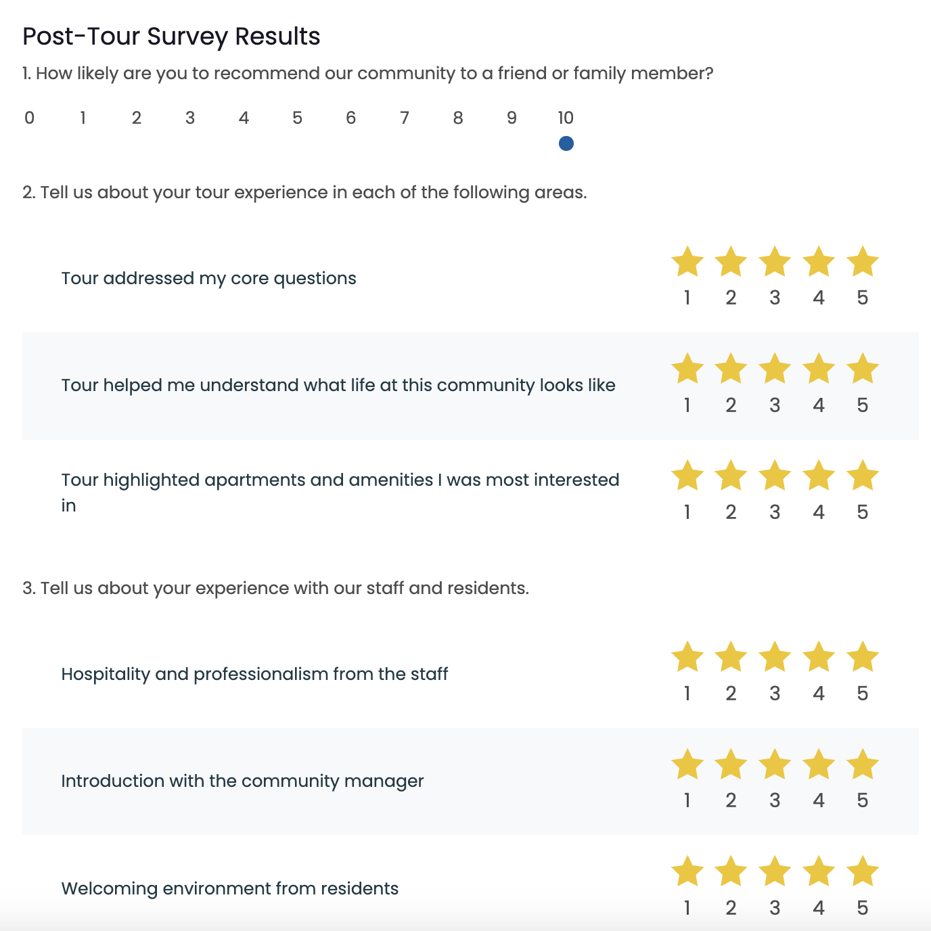Click fifth star for welcoming residents
931x931 pixels.
(x=863, y=872)
